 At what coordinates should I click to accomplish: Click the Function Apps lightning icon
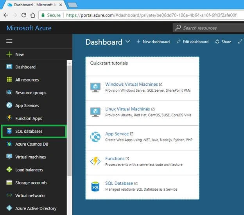[9, 118]
